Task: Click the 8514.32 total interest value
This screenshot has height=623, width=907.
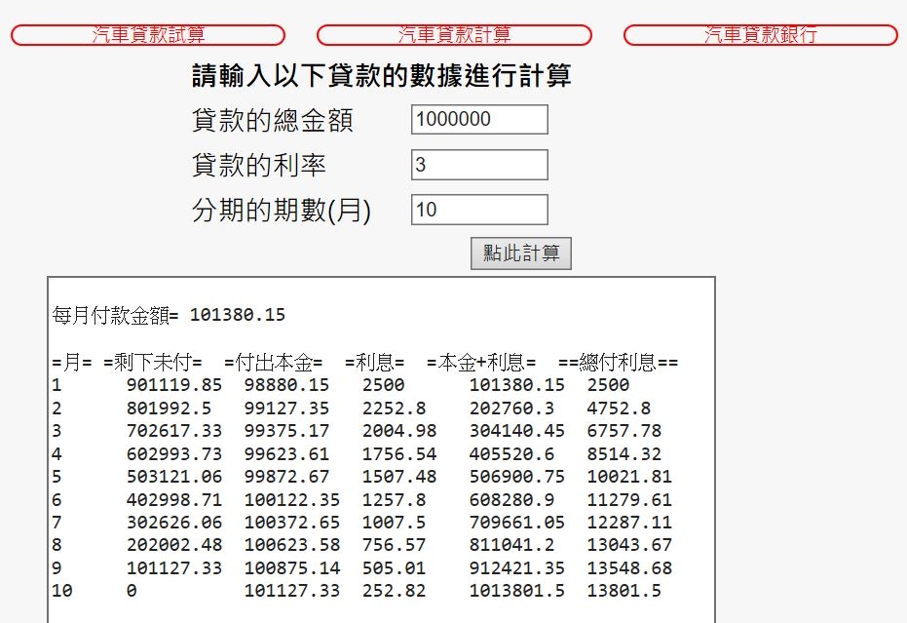Action: point(624,454)
